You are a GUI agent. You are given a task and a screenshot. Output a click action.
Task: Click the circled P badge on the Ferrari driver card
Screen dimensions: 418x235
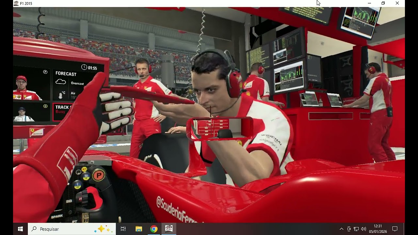45,72
